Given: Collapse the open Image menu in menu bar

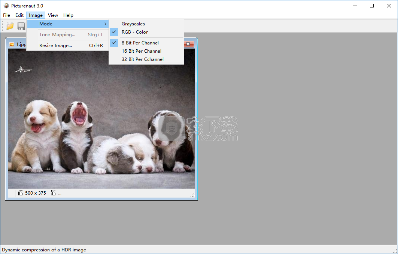Looking at the screenshot, I should [36, 15].
